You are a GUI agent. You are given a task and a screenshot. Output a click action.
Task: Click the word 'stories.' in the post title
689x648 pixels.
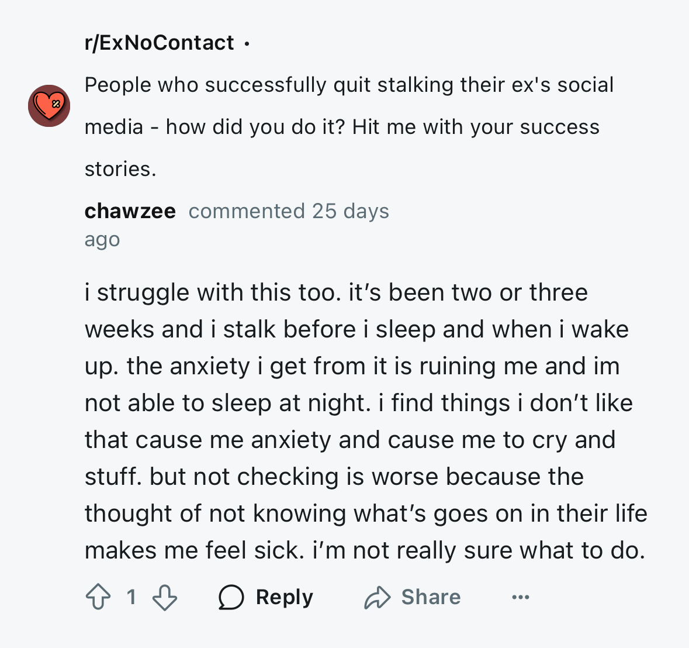tap(120, 169)
